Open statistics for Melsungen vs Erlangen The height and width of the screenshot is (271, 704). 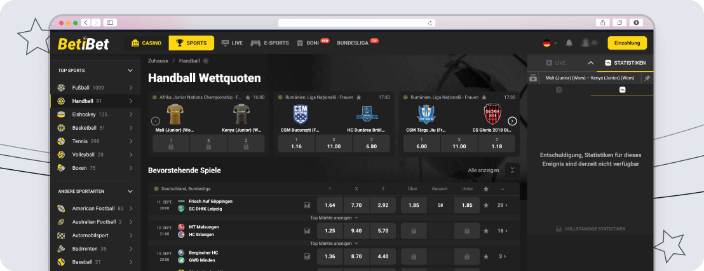pos(307,231)
